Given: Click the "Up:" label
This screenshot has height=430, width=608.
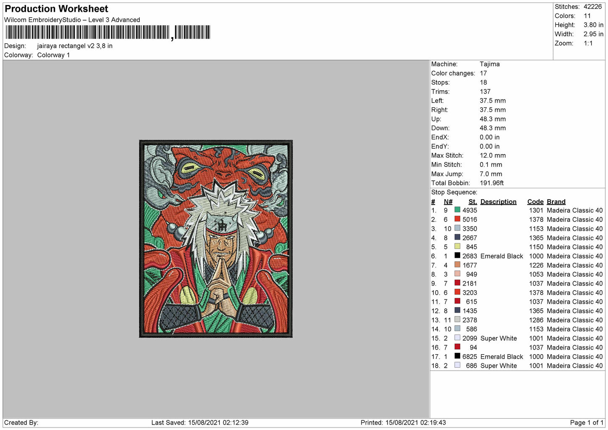Looking at the screenshot, I should point(436,119).
